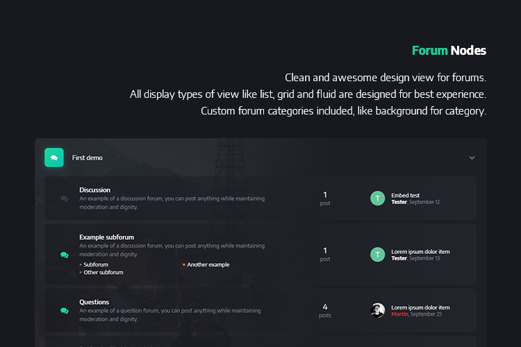Open Lorem ipsum dolor item by Martin
Viewport: 521px width, 347px height.
click(420, 307)
